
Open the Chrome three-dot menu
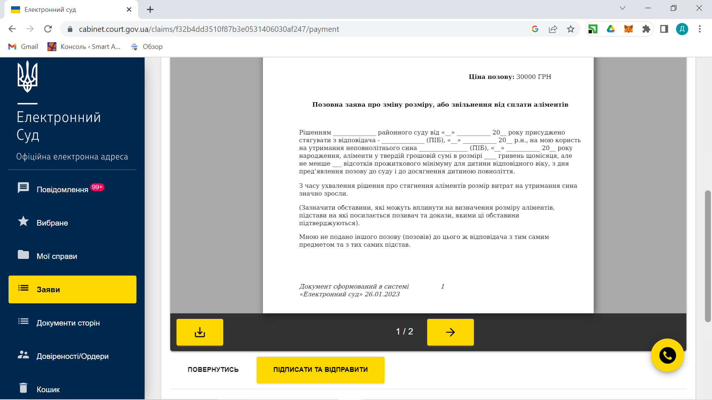tap(699, 29)
